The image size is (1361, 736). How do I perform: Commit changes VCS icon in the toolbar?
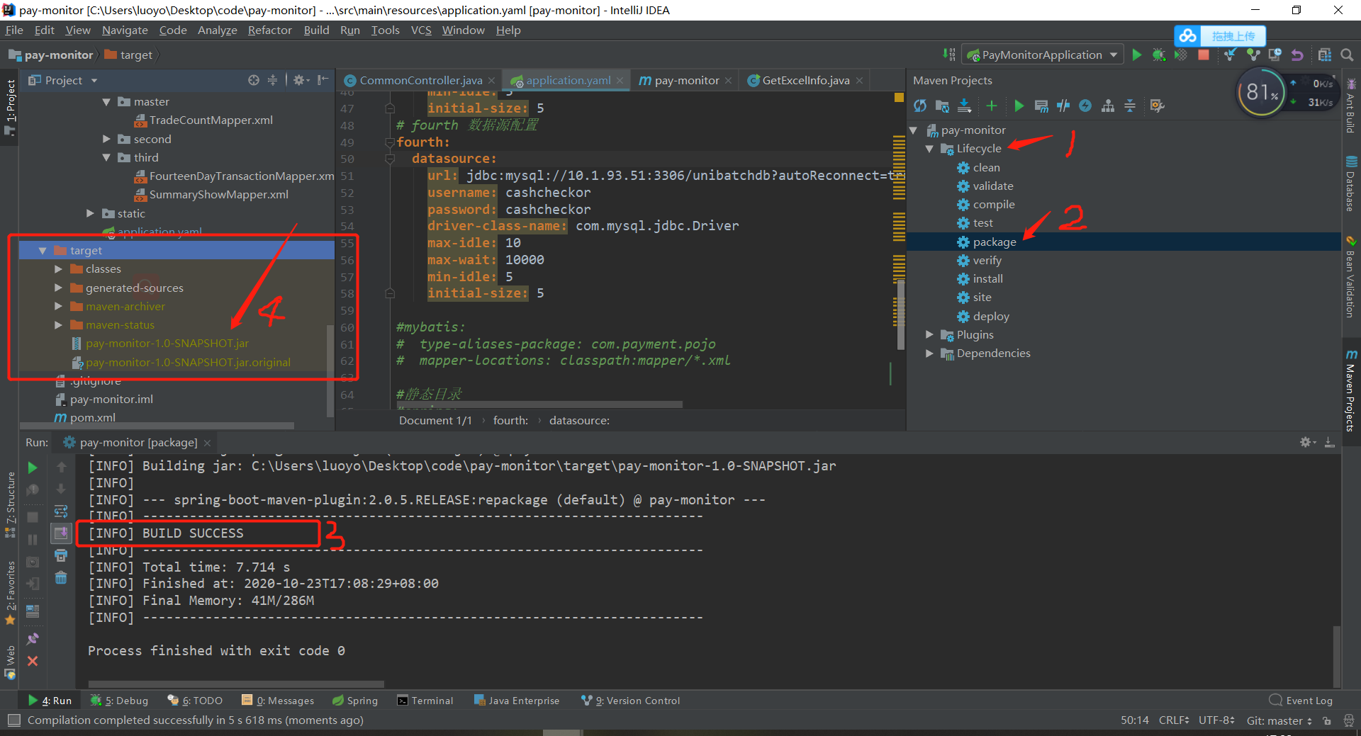pyautogui.click(x=1253, y=55)
